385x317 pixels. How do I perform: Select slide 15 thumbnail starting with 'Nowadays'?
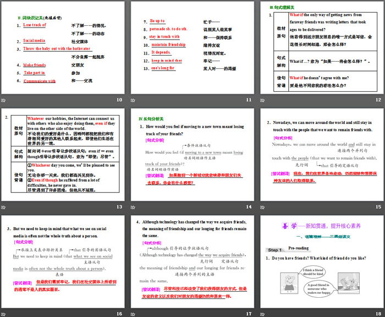tap(322, 155)
